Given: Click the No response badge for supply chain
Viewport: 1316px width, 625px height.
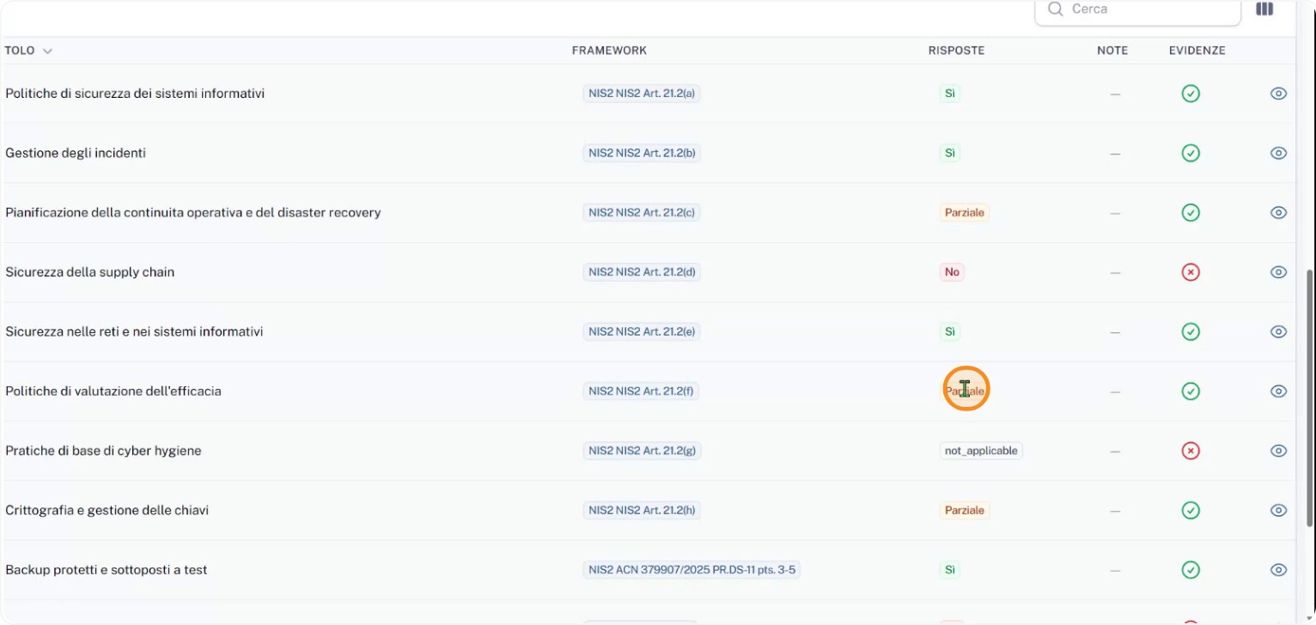Looking at the screenshot, I should [x=952, y=272].
